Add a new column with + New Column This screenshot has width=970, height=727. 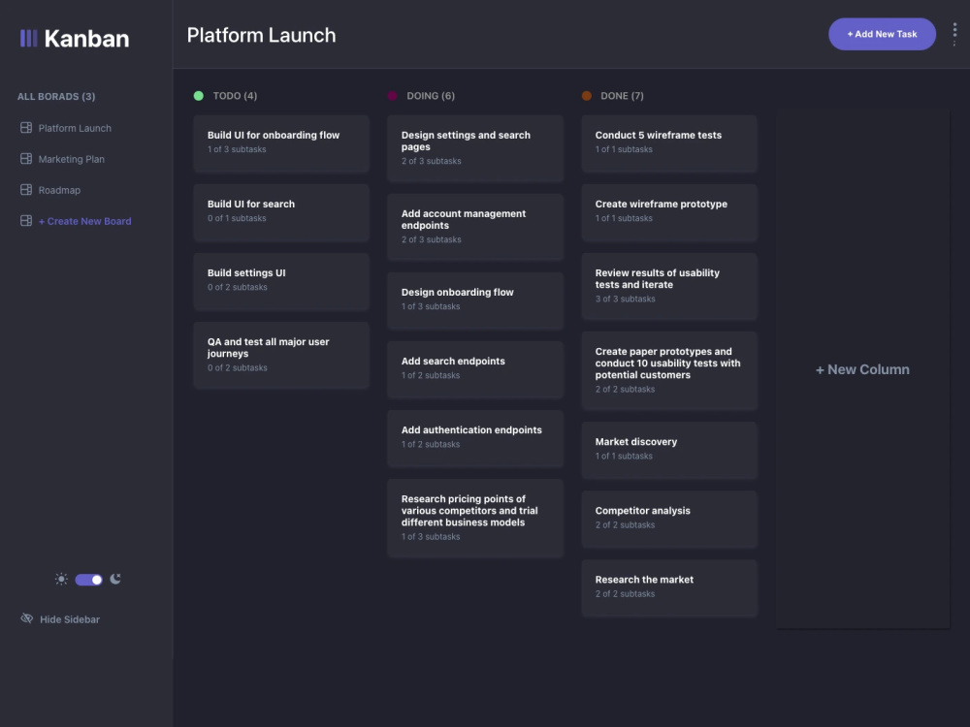pos(862,369)
